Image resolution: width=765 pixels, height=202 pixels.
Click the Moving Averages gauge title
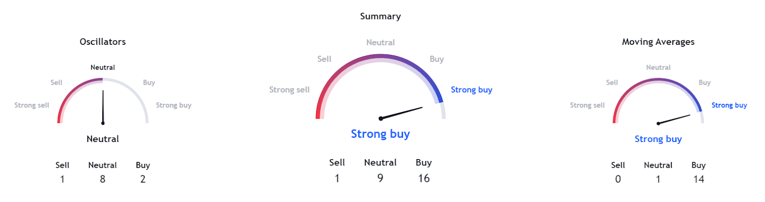click(658, 42)
